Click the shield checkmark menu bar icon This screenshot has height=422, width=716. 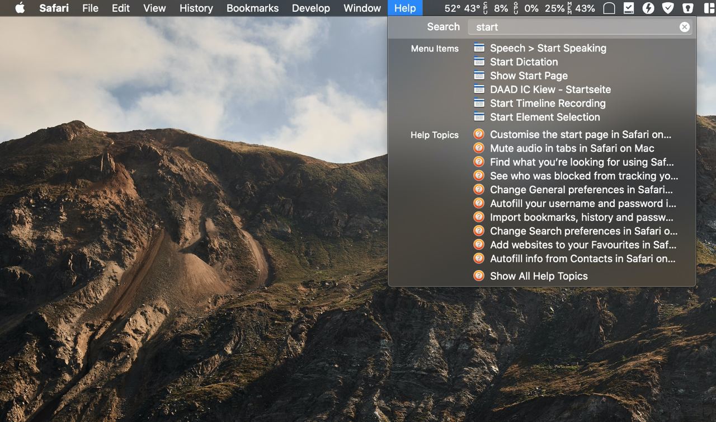[x=668, y=8]
